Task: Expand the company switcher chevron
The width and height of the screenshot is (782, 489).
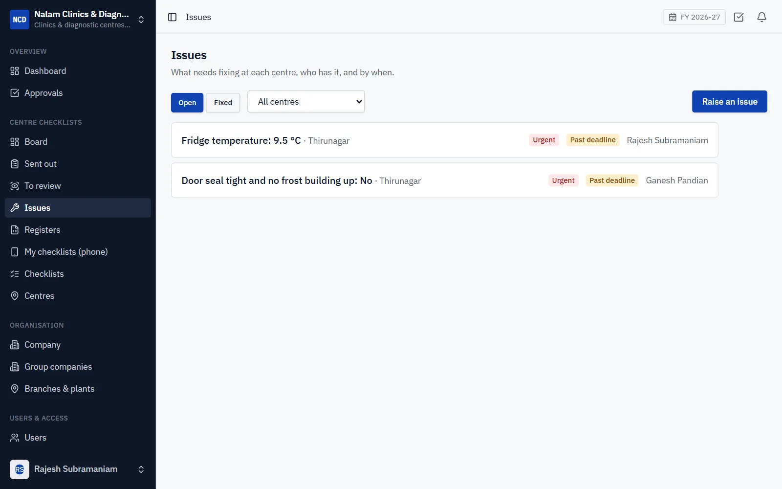Action: (x=141, y=20)
